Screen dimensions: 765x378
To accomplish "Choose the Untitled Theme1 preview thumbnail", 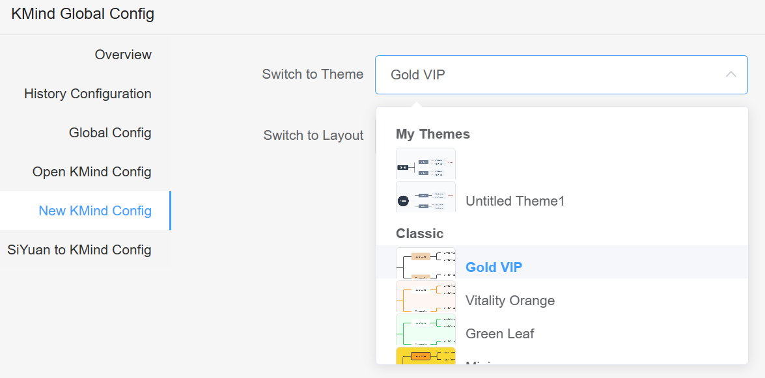I will coord(426,196).
